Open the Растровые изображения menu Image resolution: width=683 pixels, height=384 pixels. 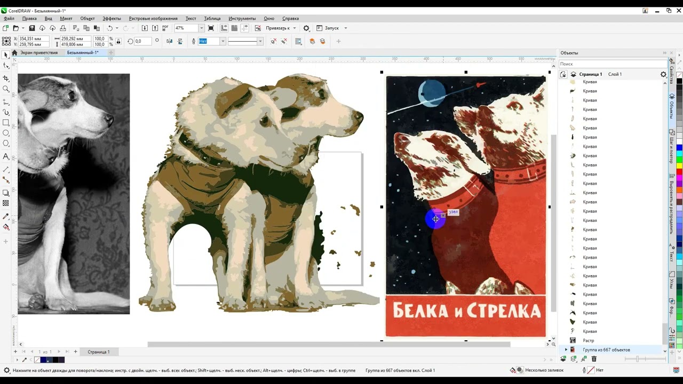pos(153,18)
